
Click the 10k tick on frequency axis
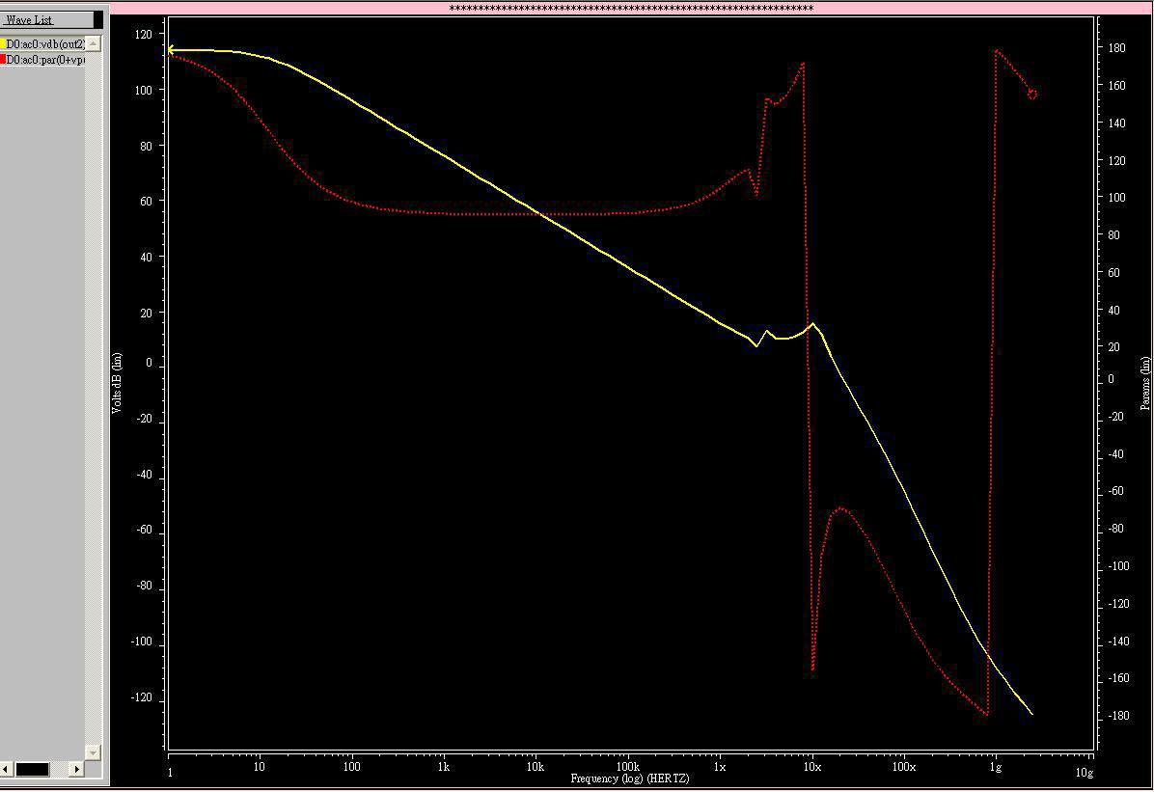(536, 768)
